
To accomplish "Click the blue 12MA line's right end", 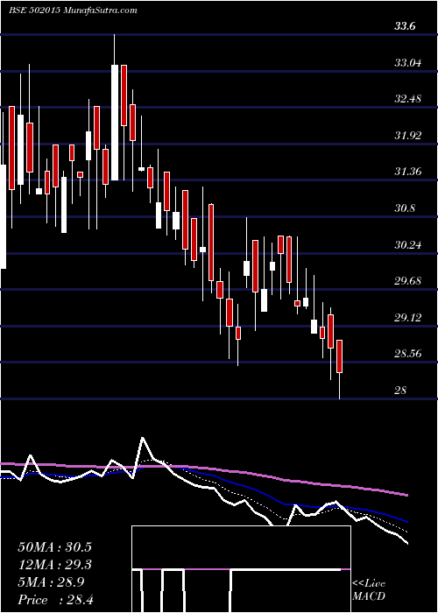I will coord(406,521).
